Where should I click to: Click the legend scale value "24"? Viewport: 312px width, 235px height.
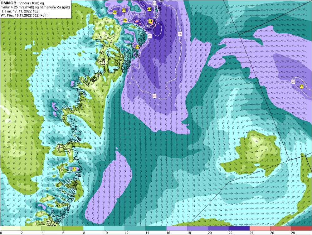click(251, 233)
